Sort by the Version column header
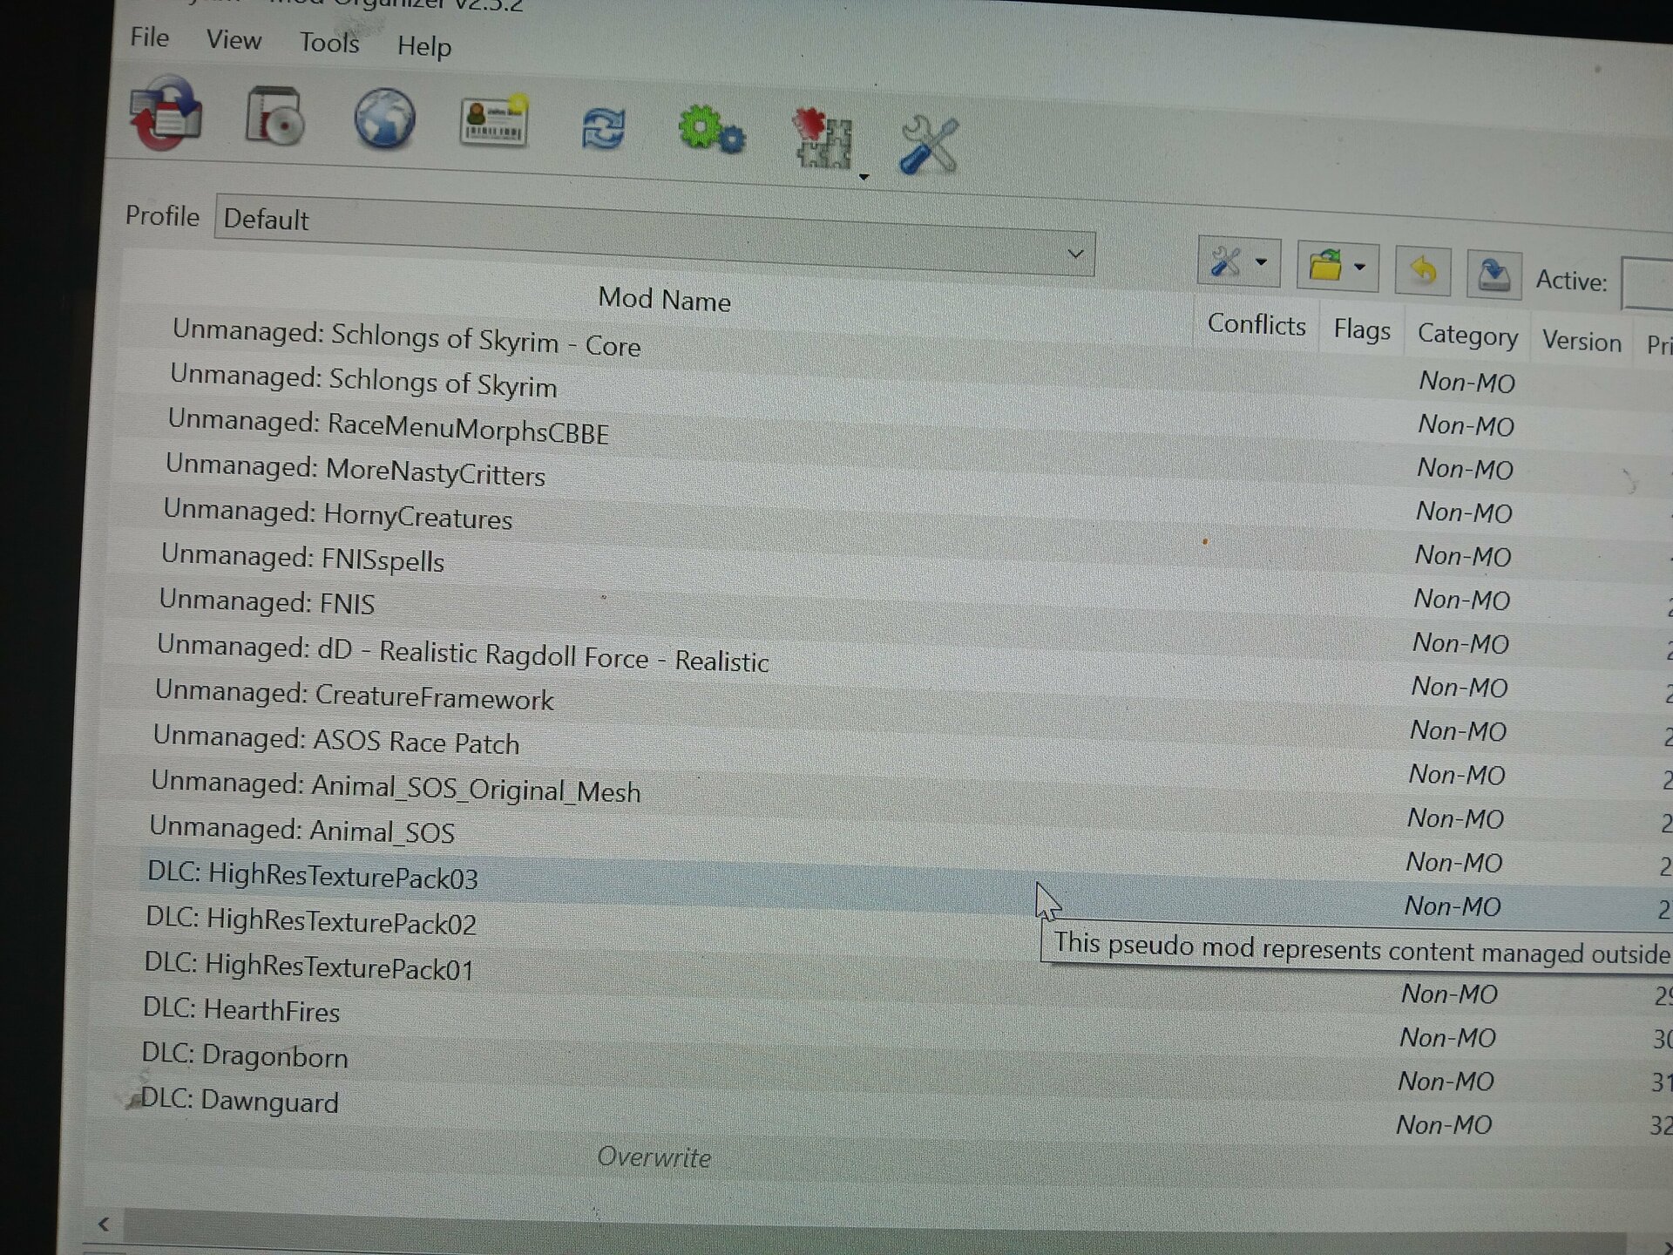This screenshot has width=1673, height=1255. click(1582, 342)
